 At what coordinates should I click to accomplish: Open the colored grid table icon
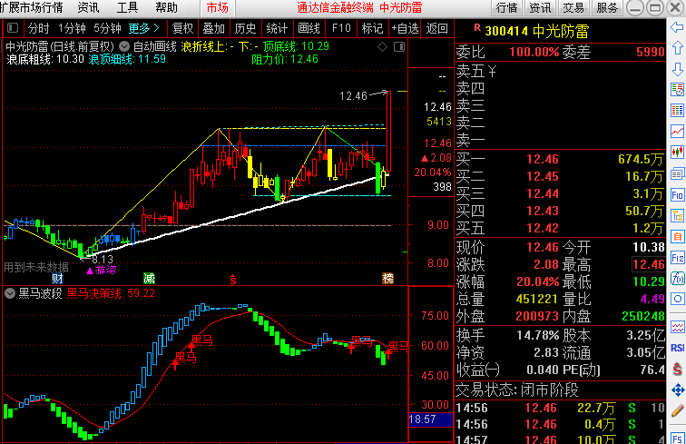click(677, 111)
